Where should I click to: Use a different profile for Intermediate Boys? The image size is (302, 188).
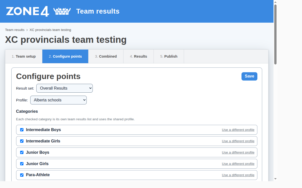[x=238, y=130]
